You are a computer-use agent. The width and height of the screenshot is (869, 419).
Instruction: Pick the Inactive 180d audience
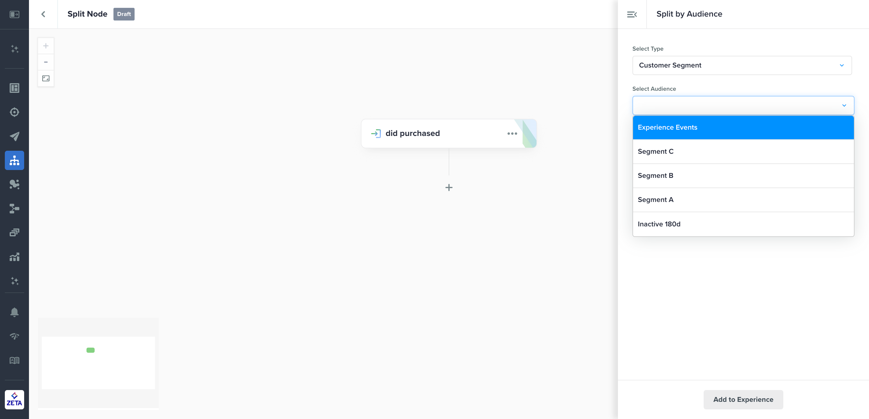pyautogui.click(x=743, y=224)
